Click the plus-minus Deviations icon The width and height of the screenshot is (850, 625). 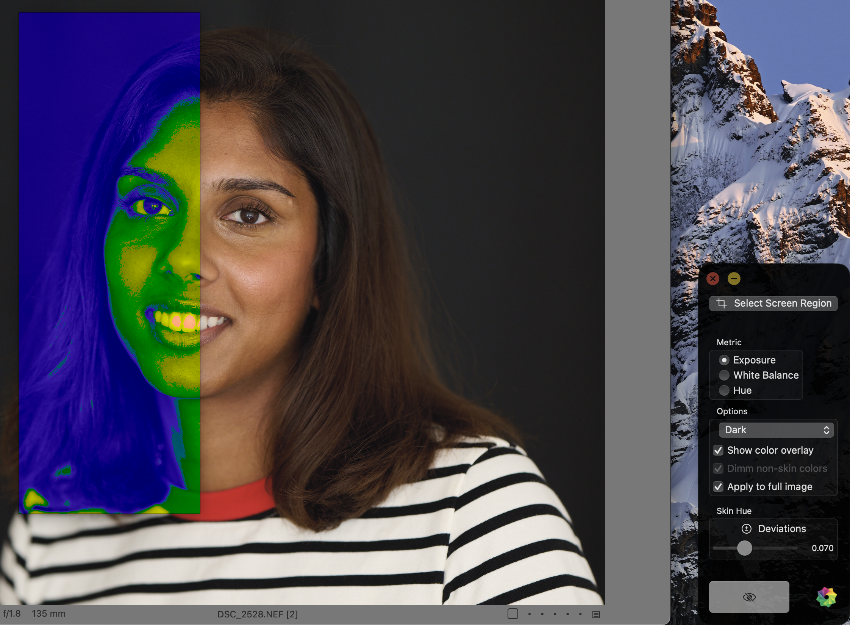[746, 529]
